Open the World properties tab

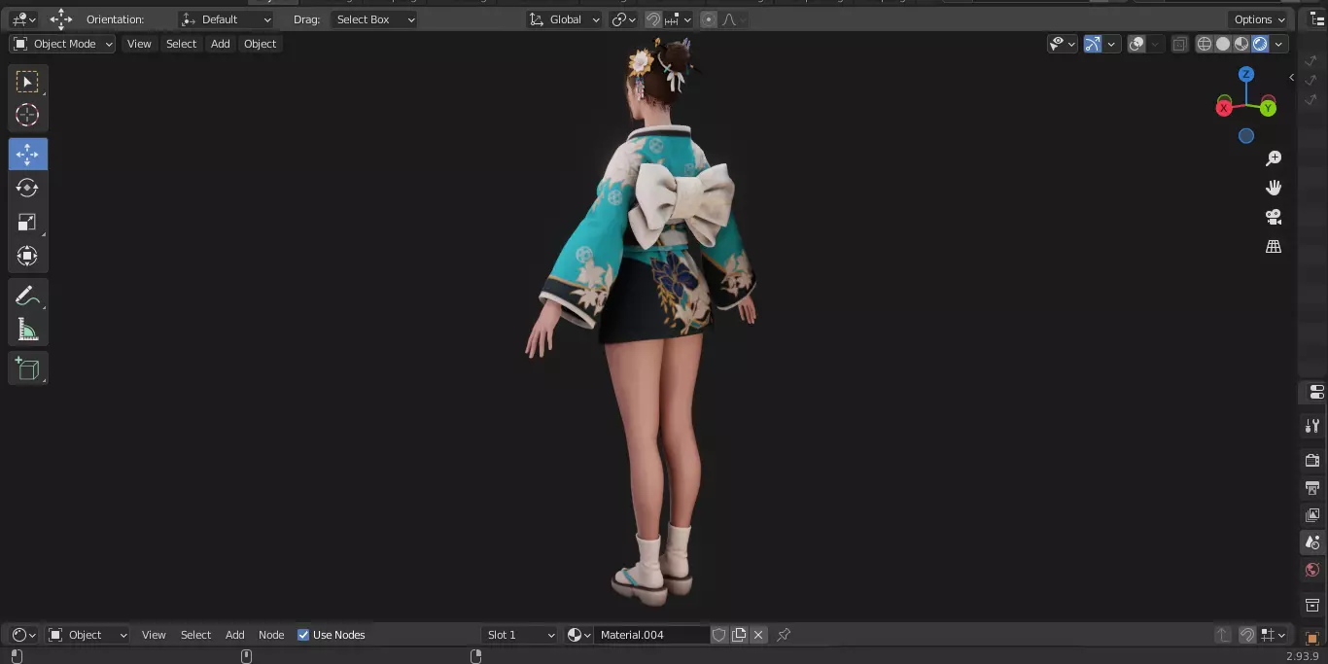pos(1312,570)
